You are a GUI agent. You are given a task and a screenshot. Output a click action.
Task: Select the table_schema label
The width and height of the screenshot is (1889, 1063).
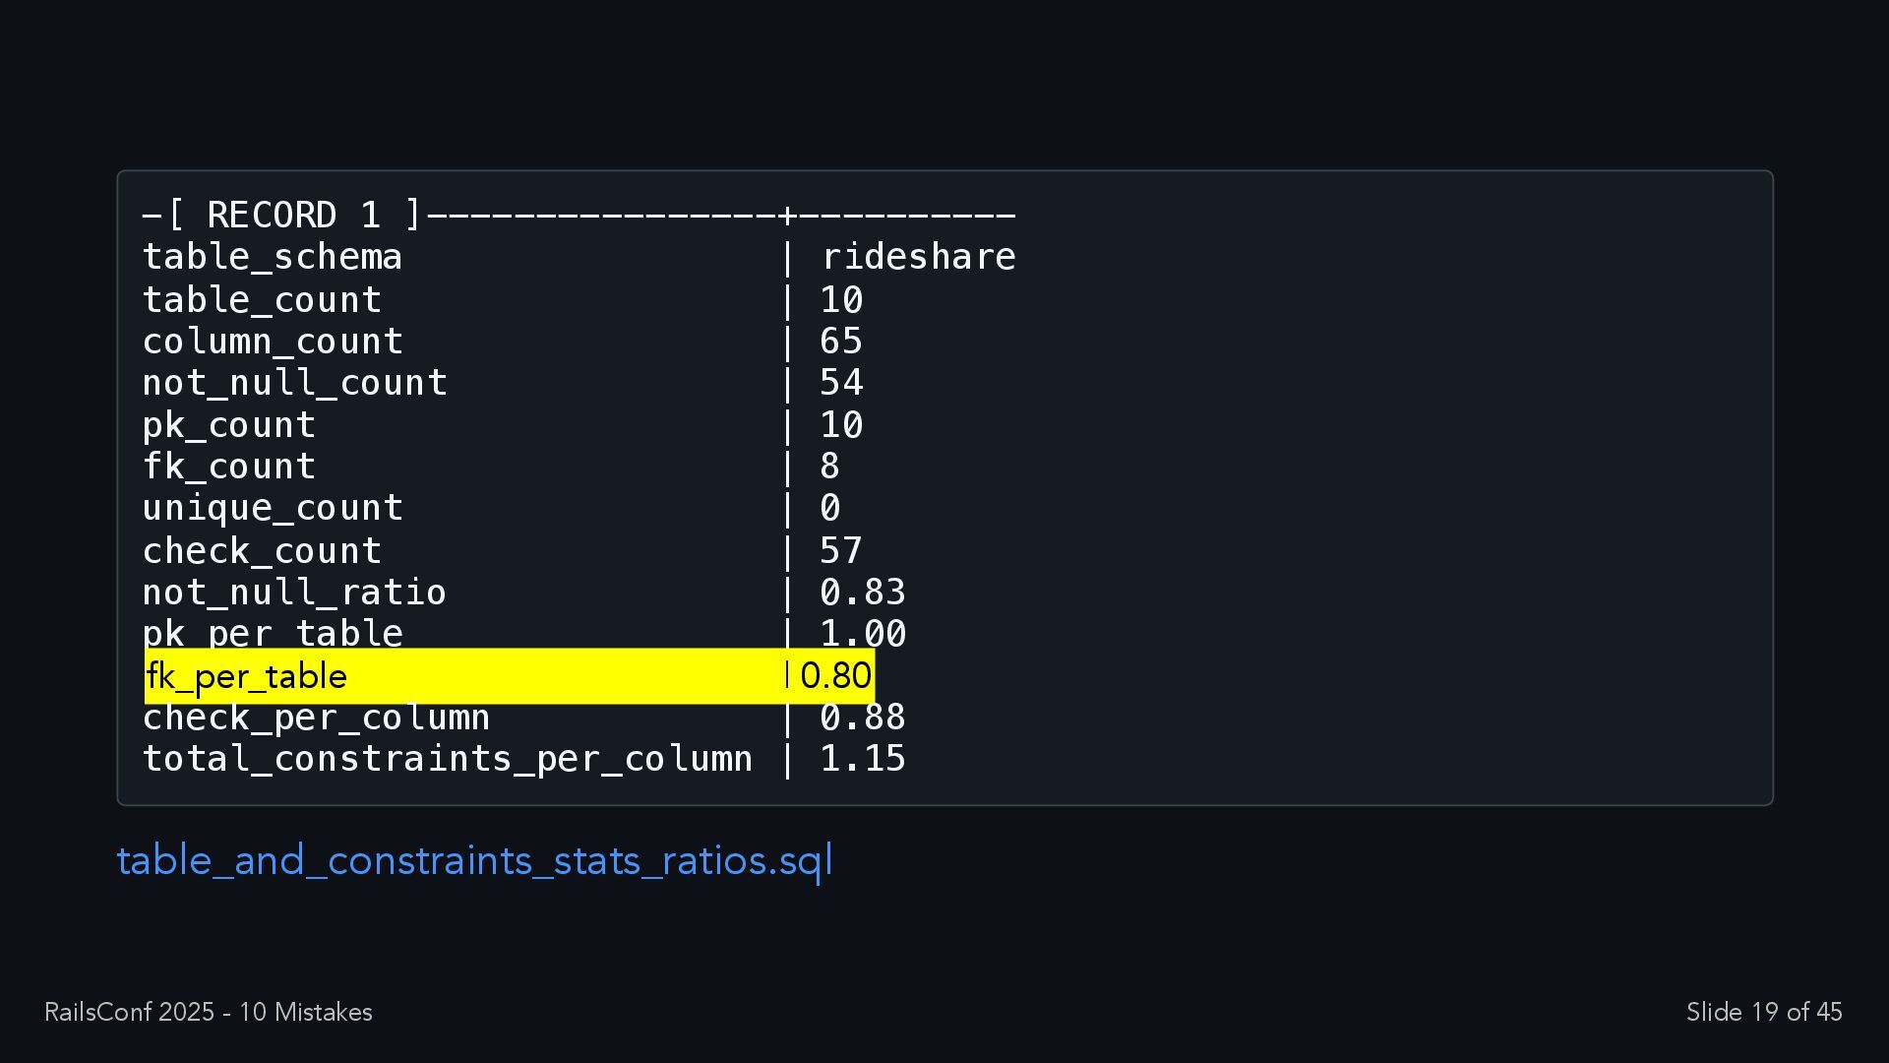[273, 257]
